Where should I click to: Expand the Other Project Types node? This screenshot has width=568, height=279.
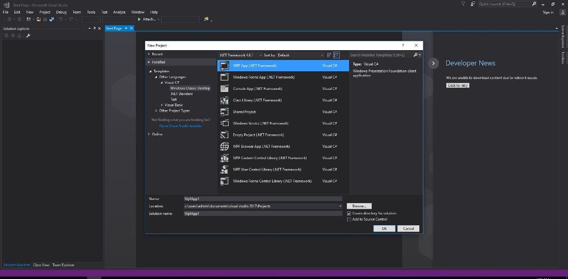click(x=156, y=111)
